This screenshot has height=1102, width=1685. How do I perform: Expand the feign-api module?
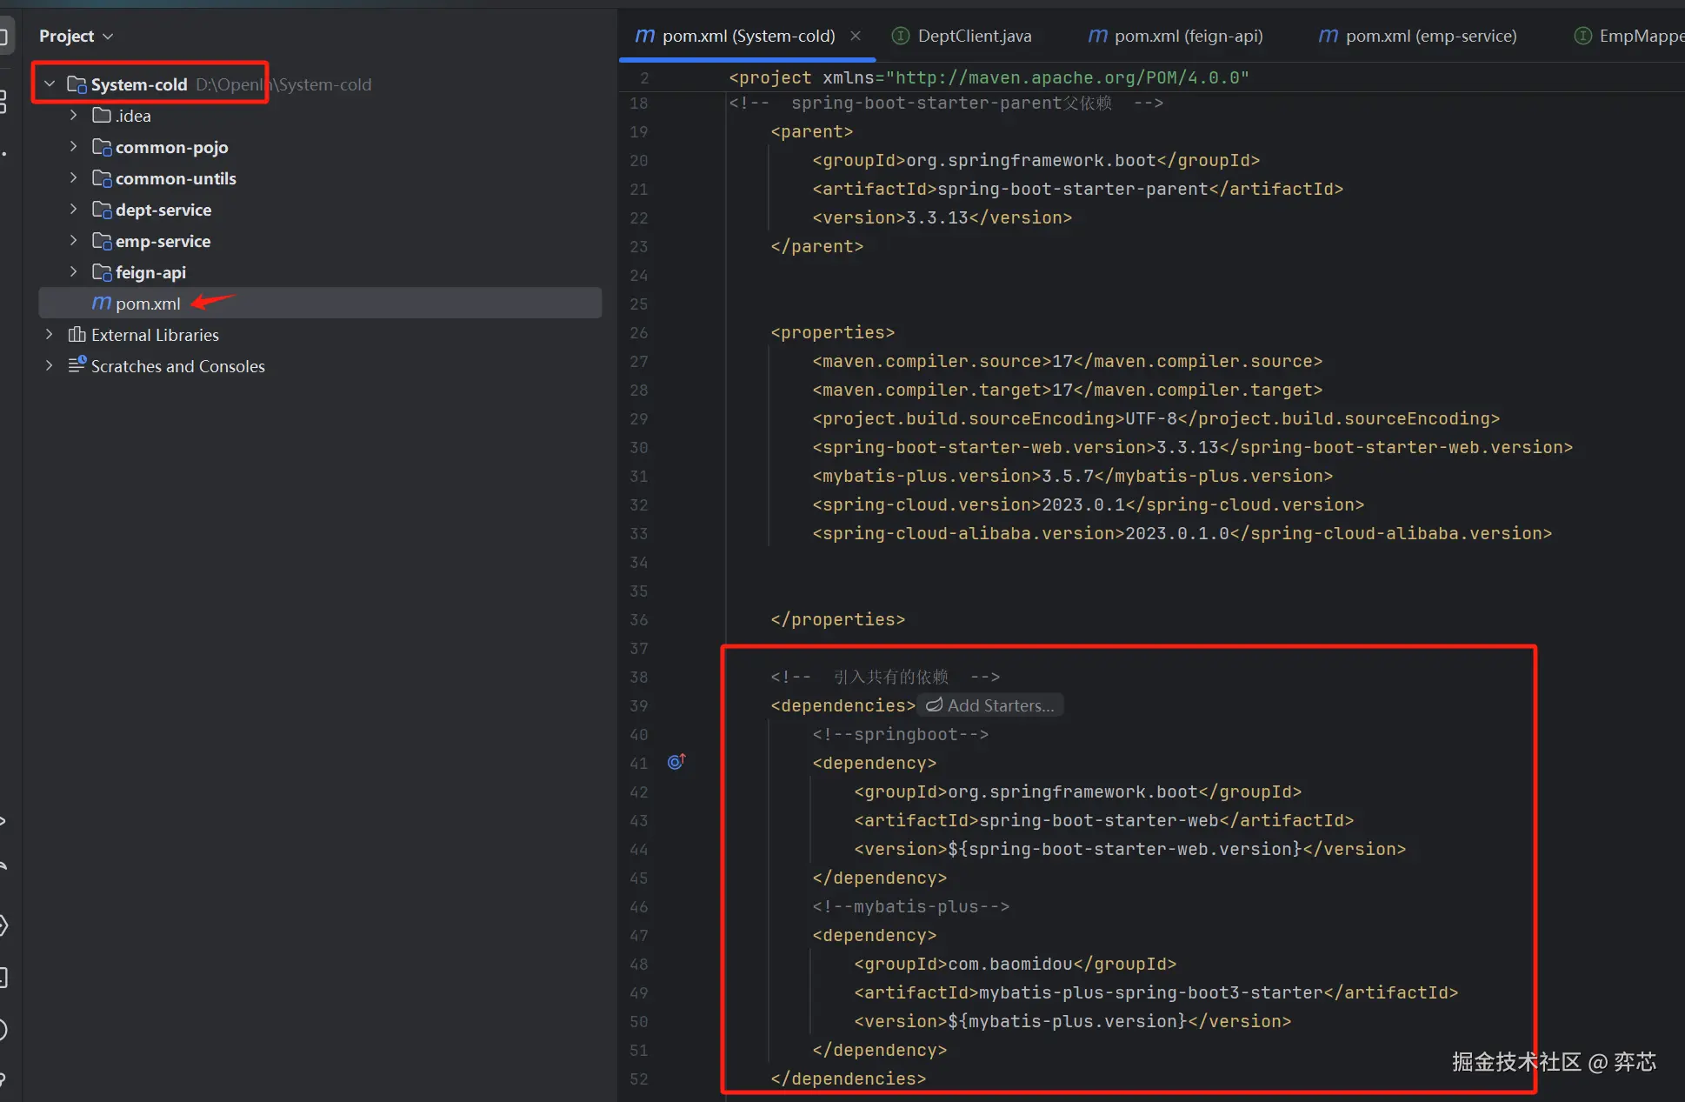(x=74, y=272)
